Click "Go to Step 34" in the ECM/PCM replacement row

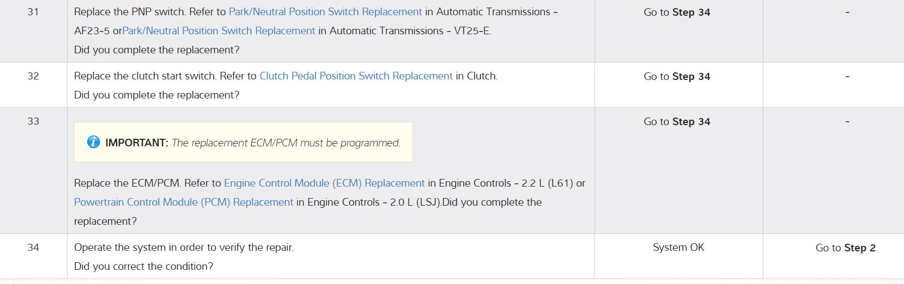[x=677, y=122]
